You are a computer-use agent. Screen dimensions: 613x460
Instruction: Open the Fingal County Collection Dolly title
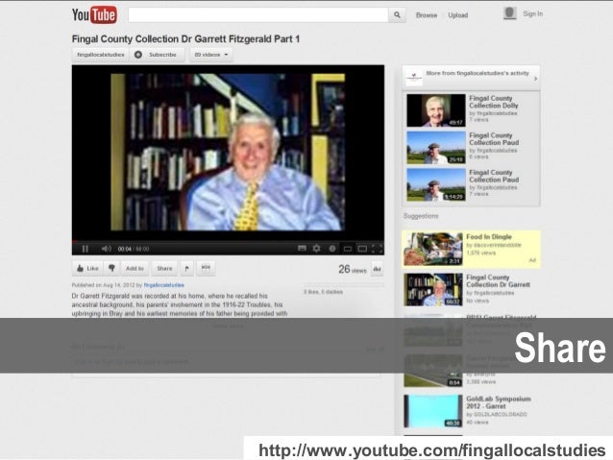[x=494, y=102]
